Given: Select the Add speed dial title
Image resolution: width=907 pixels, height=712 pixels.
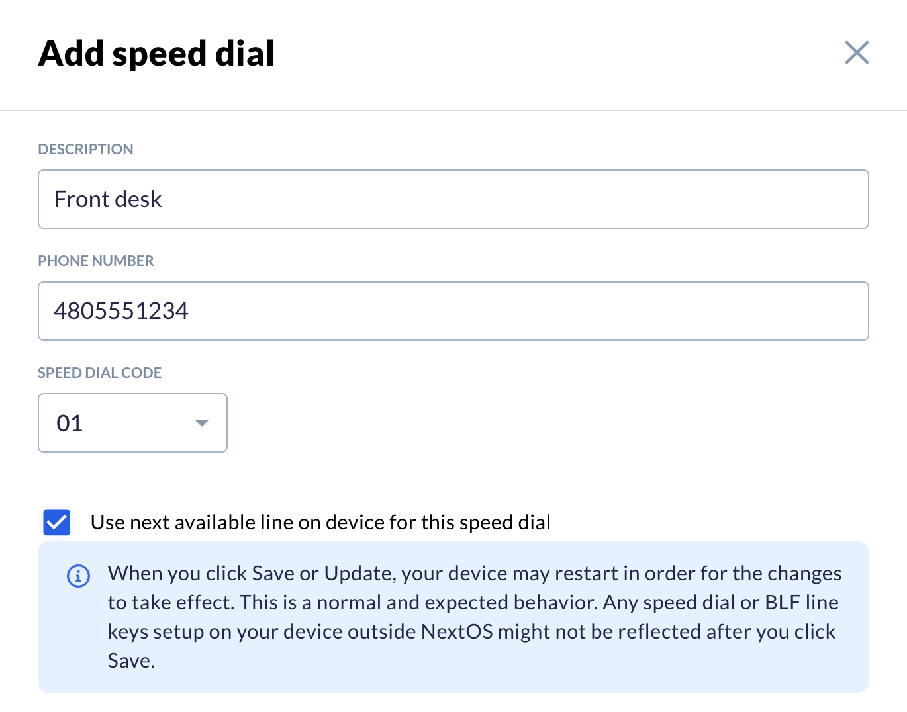Looking at the screenshot, I should coord(156,53).
